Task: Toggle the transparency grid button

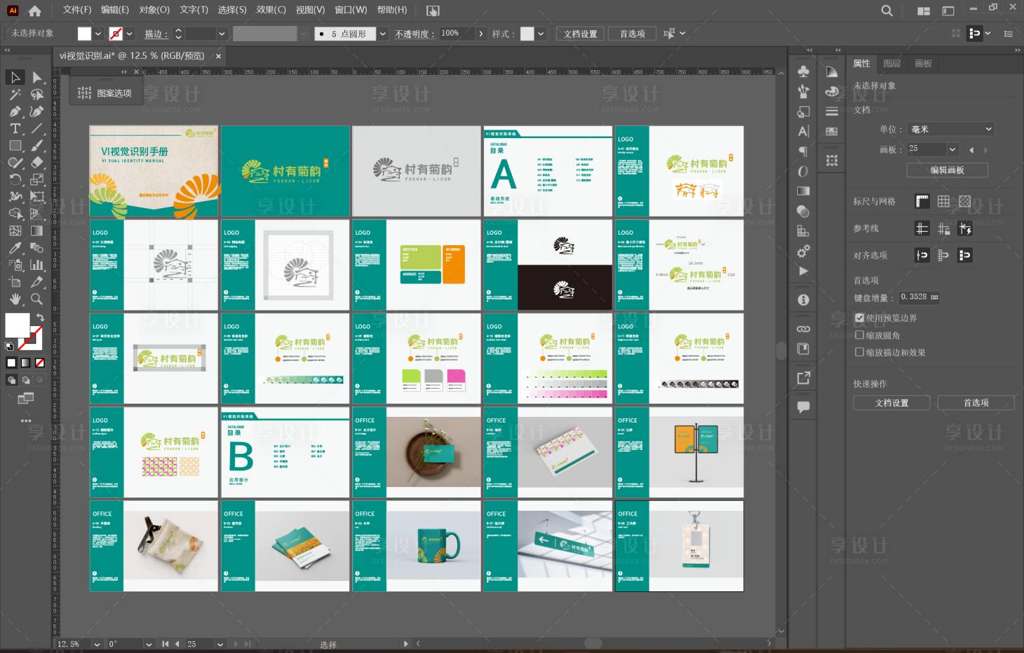Action: point(965,202)
